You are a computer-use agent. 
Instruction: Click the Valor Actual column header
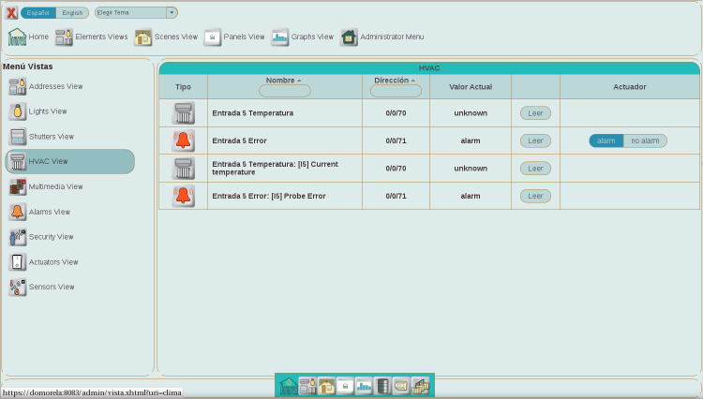(x=471, y=87)
